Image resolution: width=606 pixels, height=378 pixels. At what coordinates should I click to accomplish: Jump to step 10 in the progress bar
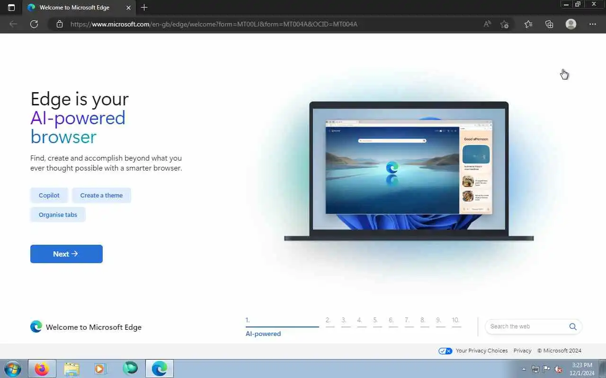456,321
